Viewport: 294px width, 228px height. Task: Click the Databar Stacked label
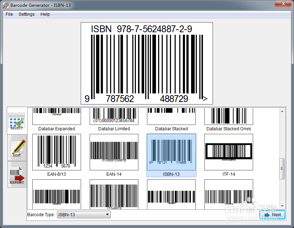tap(172, 129)
